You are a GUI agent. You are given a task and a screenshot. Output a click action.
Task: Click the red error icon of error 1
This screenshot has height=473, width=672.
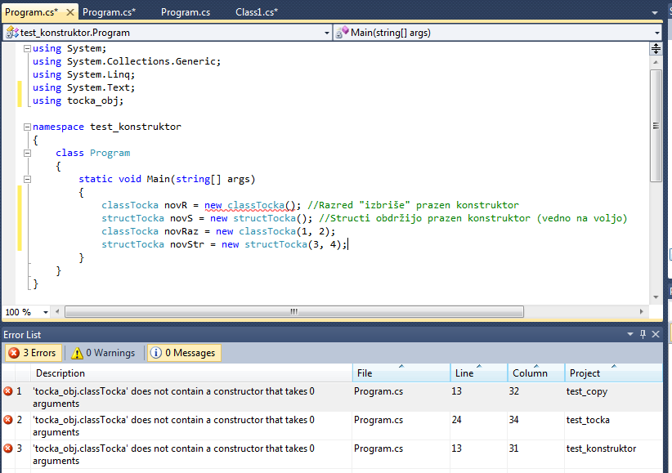8,392
